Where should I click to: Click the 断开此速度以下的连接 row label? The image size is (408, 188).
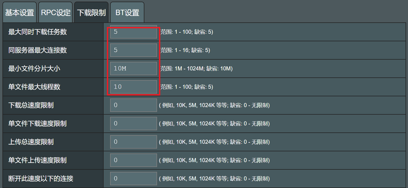41,179
